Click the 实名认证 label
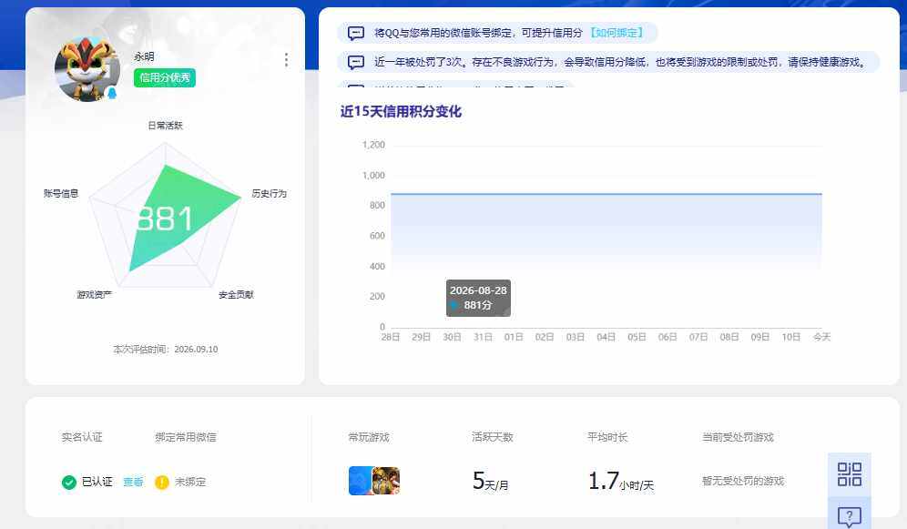Viewport: 907px width, 529px height. click(82, 437)
